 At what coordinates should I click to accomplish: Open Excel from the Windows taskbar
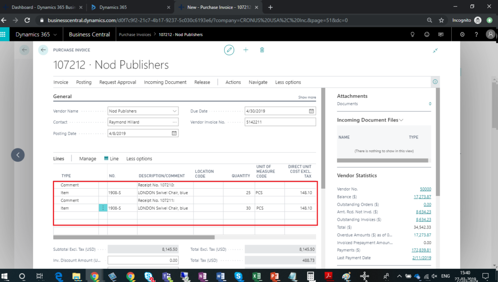point(256,276)
